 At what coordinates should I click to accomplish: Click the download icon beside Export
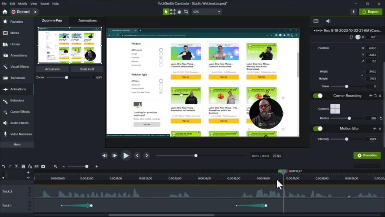pos(353,12)
